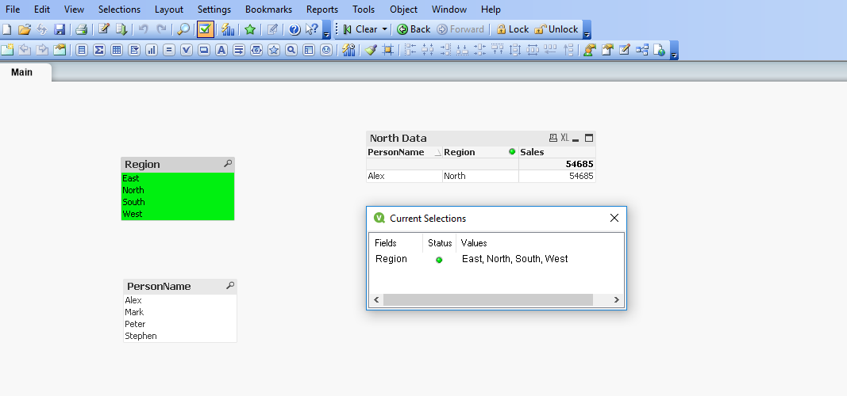The image size is (847, 396).
Task: Open Document Properties icon in design toolbar
Action: pyautogui.click(x=607, y=50)
